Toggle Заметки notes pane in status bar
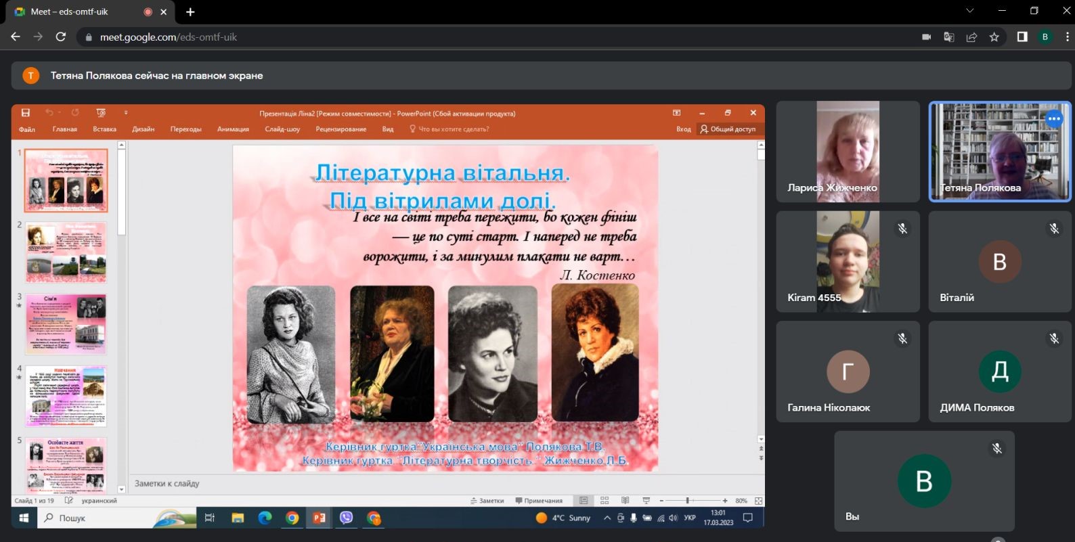 [x=487, y=501]
